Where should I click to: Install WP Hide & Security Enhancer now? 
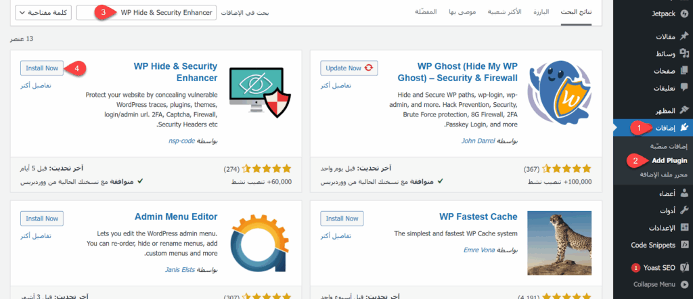pos(42,68)
